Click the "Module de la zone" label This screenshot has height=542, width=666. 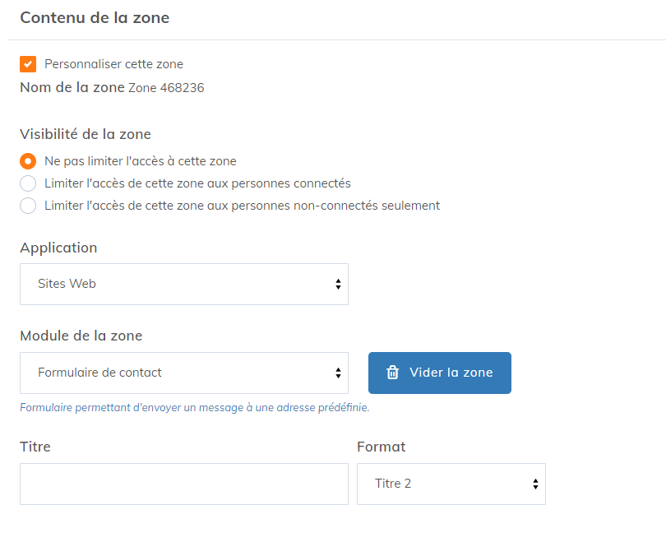click(81, 336)
